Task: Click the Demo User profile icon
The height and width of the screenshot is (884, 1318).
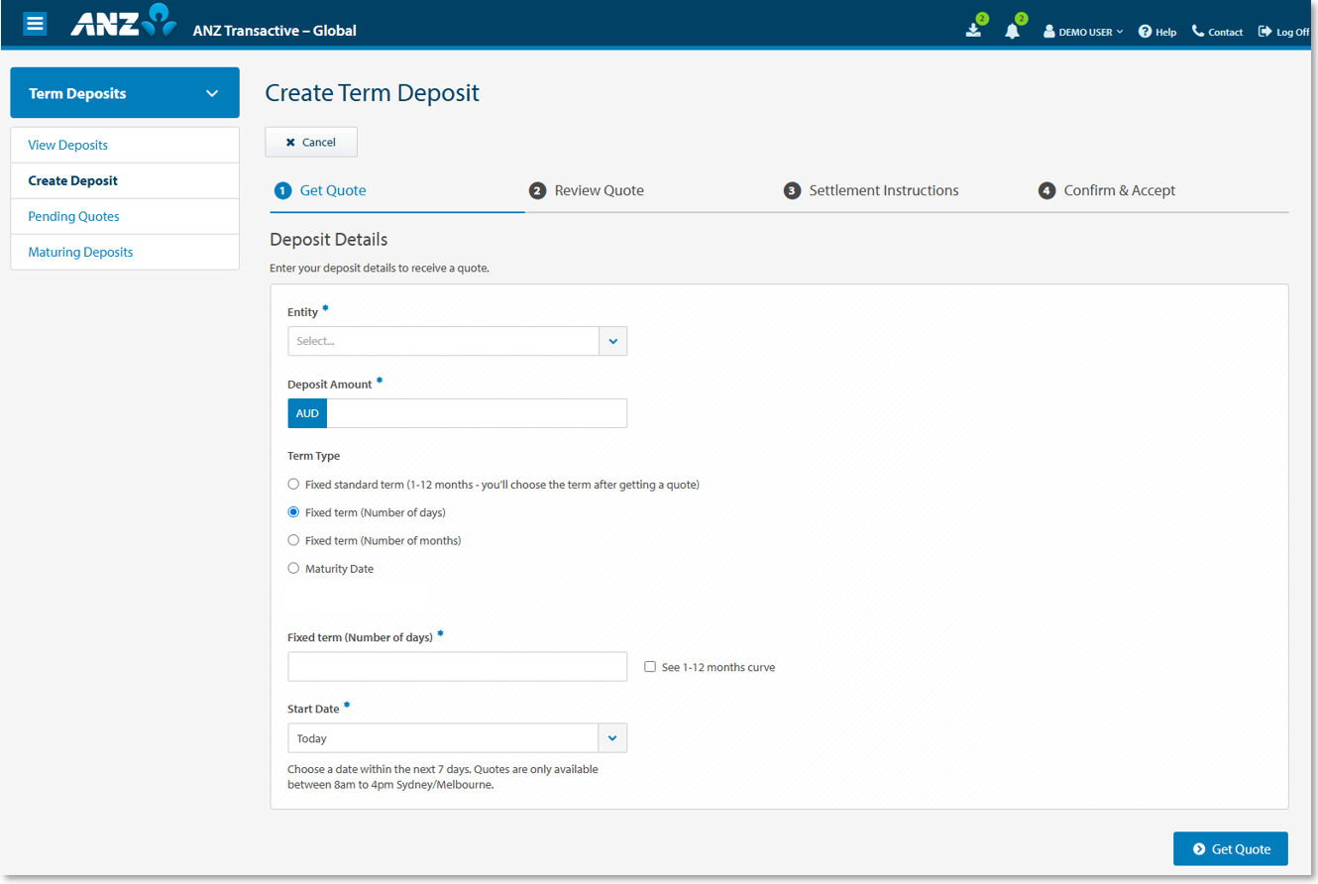Action: [1047, 31]
